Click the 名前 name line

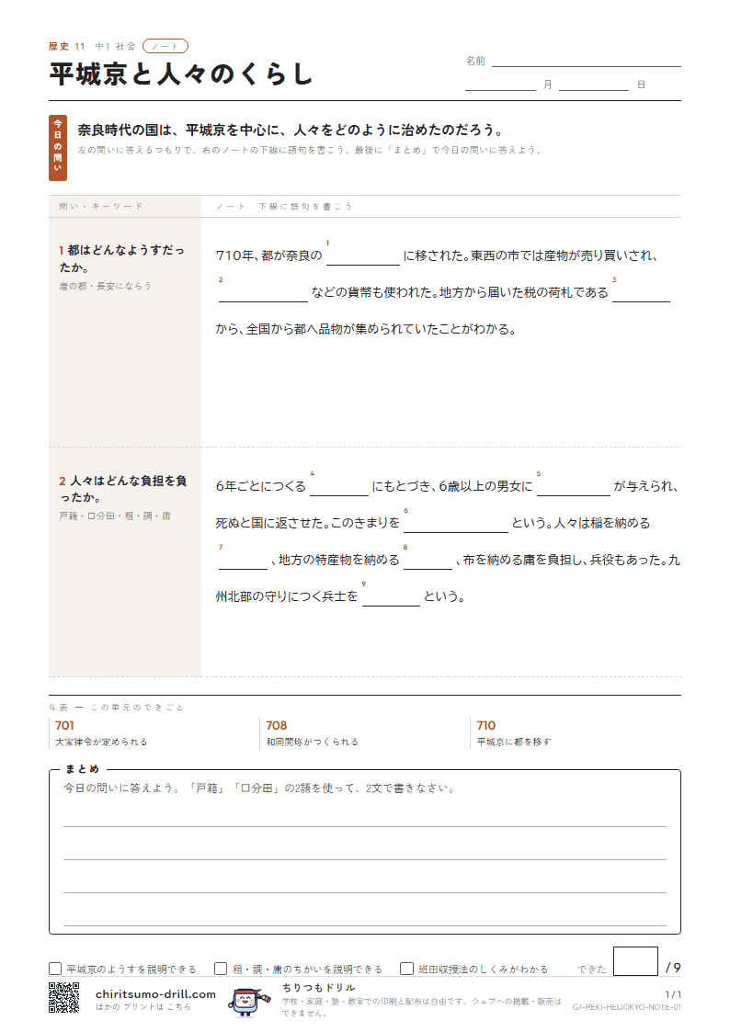(586, 61)
